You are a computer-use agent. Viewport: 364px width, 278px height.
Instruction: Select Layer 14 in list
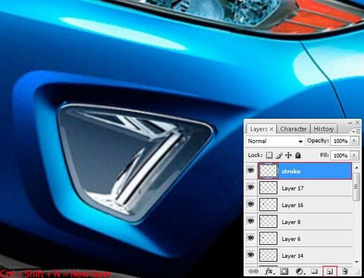click(x=305, y=256)
